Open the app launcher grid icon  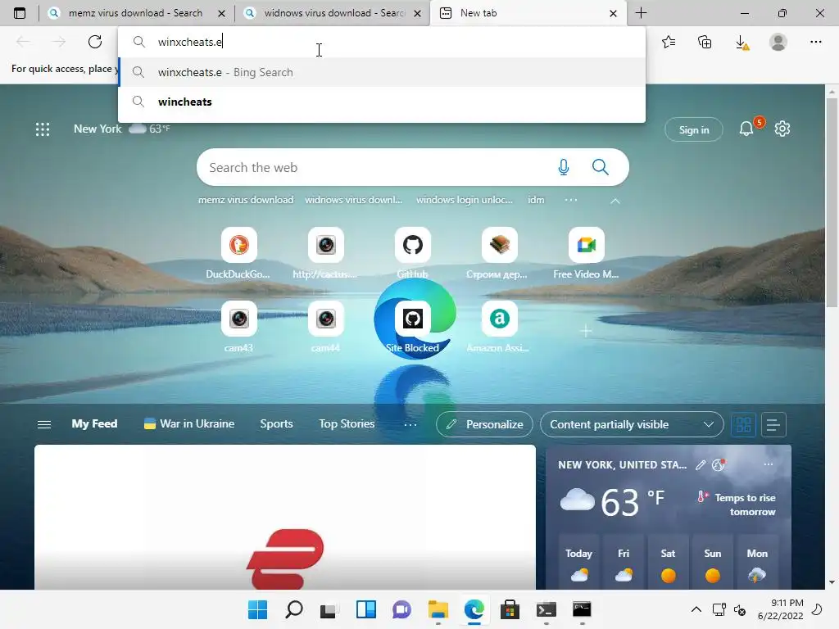pos(43,129)
